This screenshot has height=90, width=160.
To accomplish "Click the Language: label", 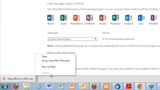I will 53,33.
